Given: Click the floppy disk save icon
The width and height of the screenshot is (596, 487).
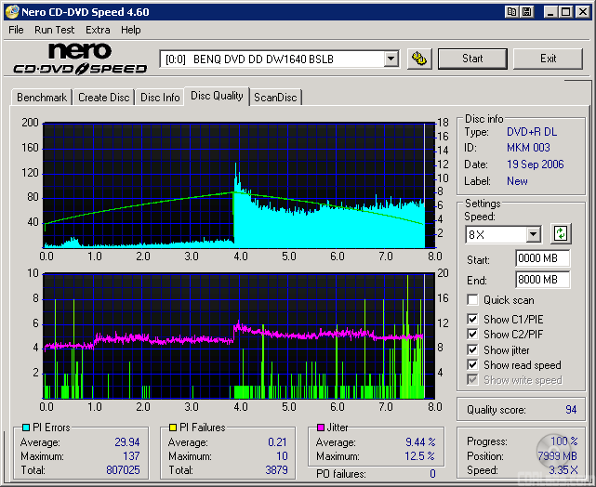Looking at the screenshot, I should 527,12.
